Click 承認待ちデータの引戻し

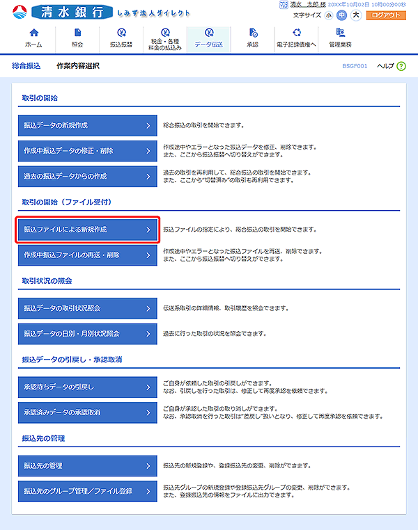pyautogui.click(x=87, y=387)
